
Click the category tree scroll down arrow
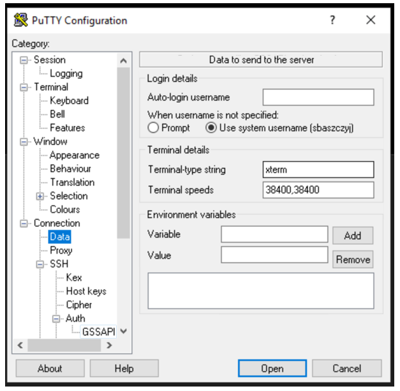(x=124, y=332)
